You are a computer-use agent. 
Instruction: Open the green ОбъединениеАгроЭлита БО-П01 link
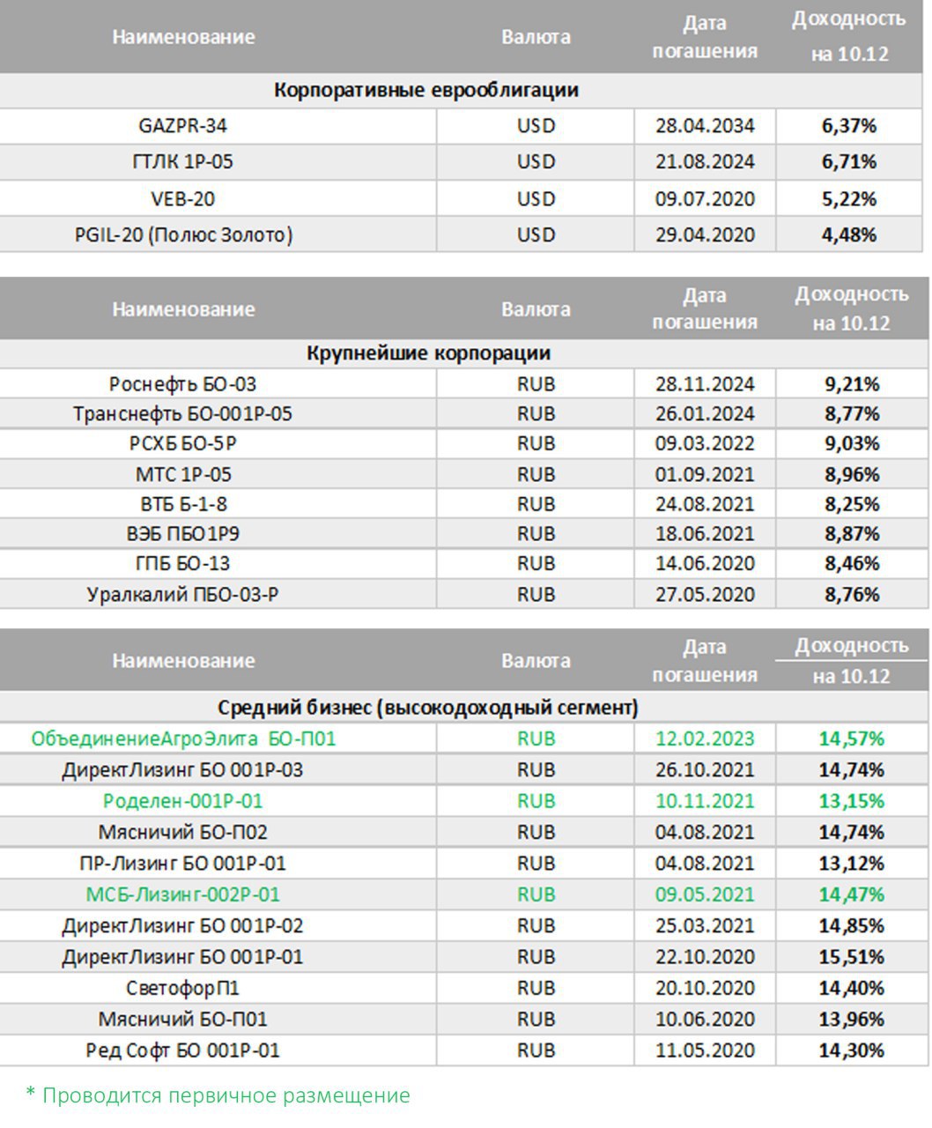coord(183,738)
